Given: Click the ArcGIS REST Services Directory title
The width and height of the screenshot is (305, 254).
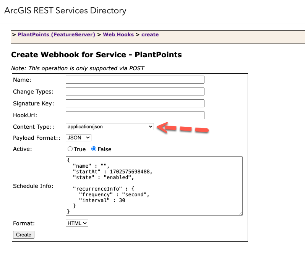Looking at the screenshot, I should (x=65, y=10).
